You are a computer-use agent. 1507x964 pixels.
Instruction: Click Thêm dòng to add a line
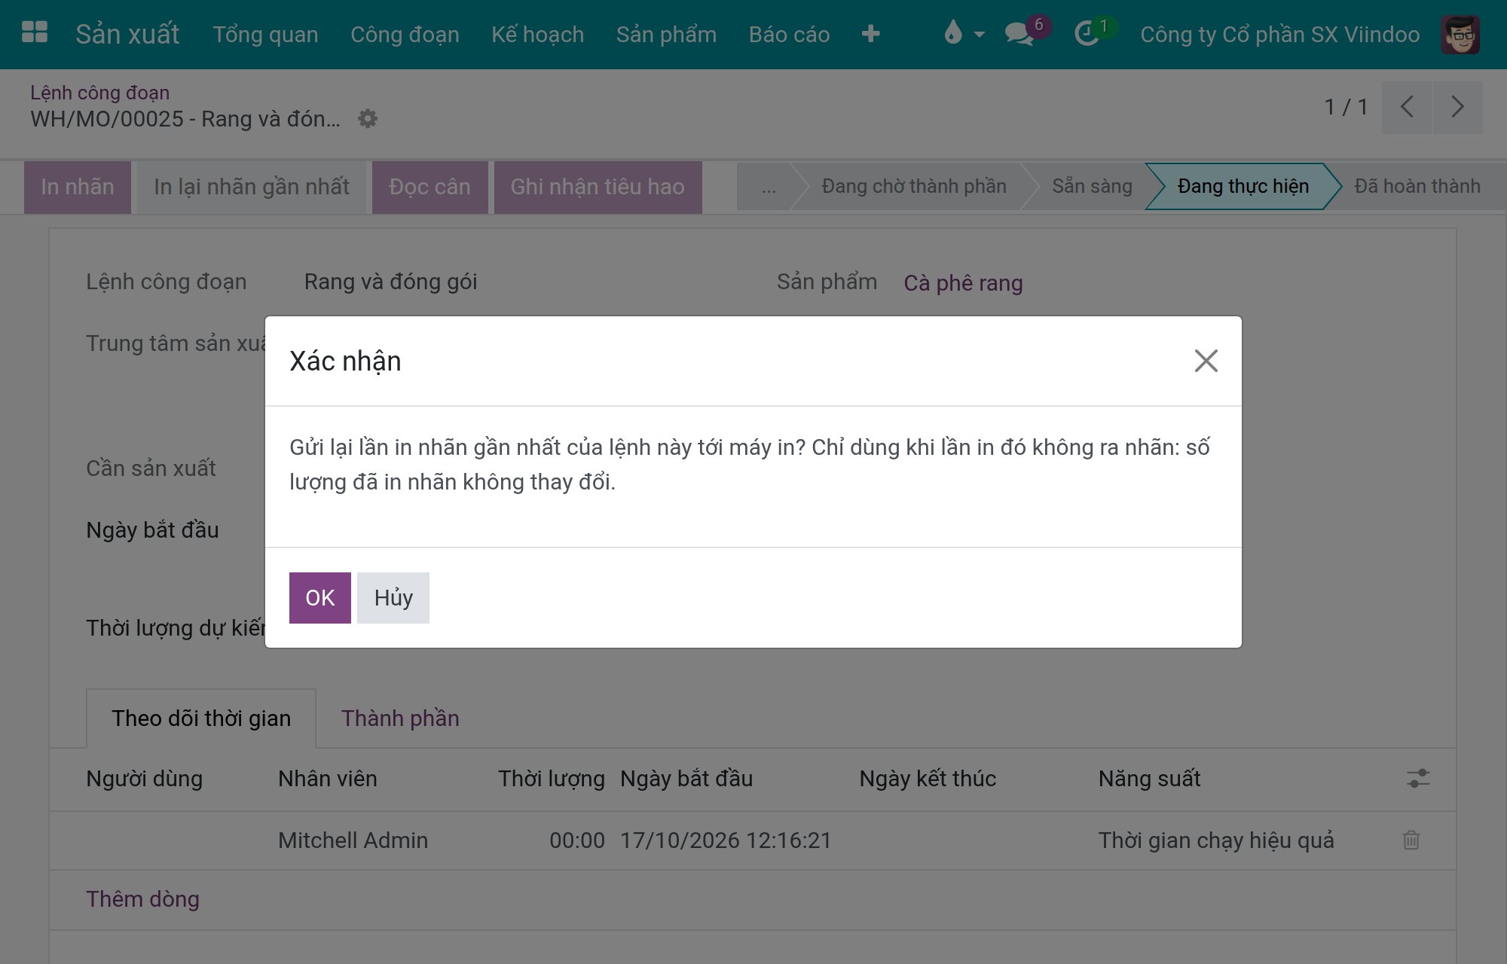point(142,899)
